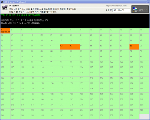150x120 pixels.
Task: Select IP cell 222
Action: point(114,106)
